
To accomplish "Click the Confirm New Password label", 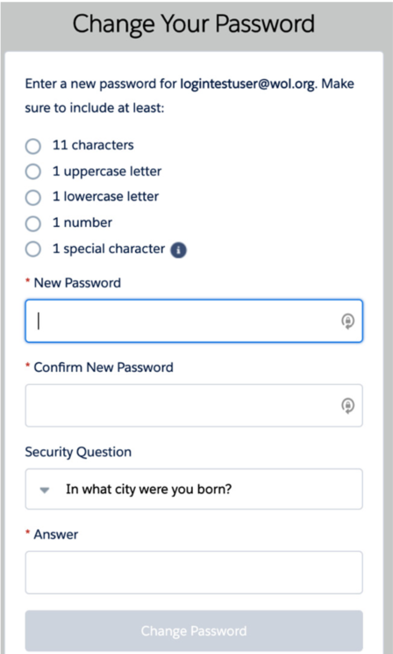I will pos(104,367).
